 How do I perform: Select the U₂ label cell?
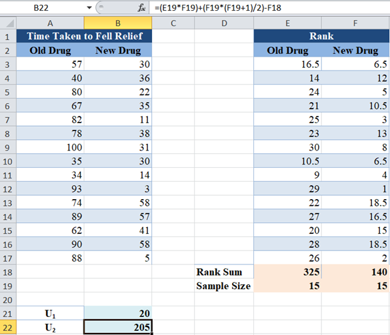[x=50, y=328]
